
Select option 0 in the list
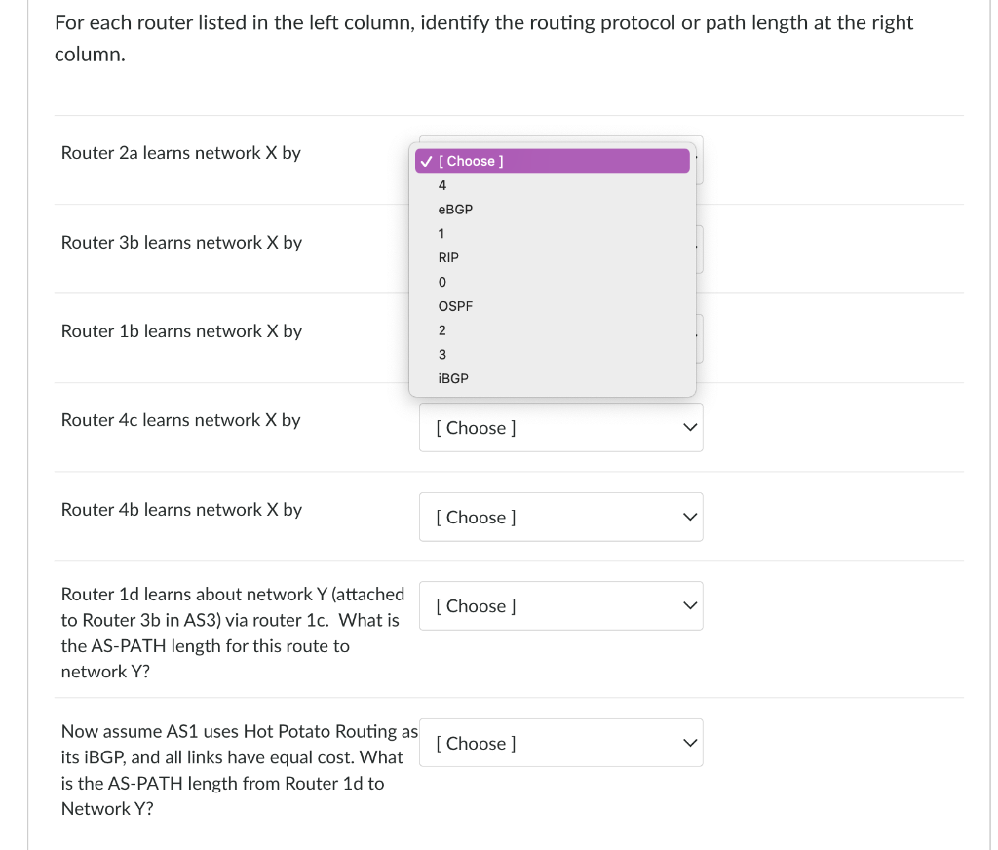pos(552,282)
